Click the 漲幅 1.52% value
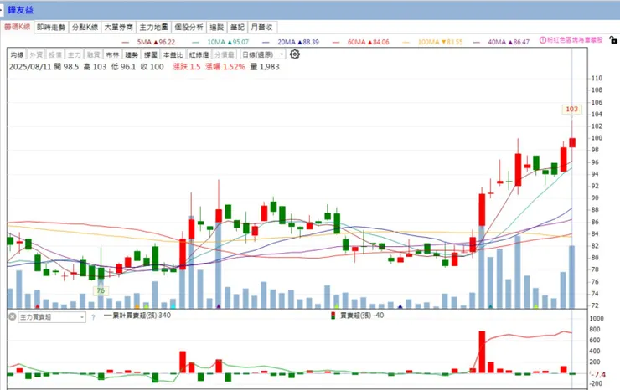Image resolution: width=620 pixels, height=390 pixels. [x=225, y=67]
